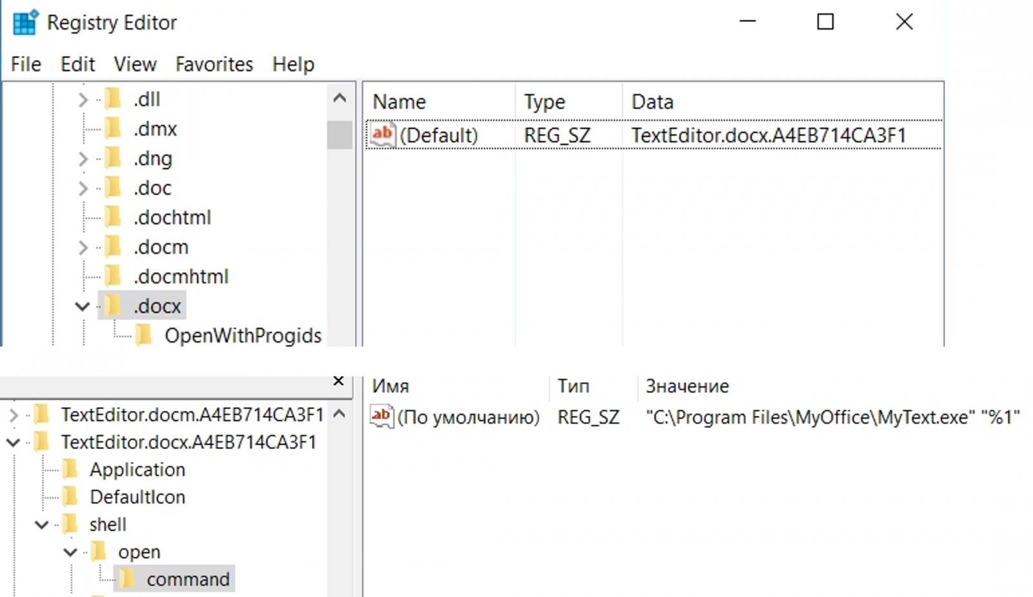Select the .docx key folder icon
The height and width of the screenshot is (597, 1033).
point(112,306)
